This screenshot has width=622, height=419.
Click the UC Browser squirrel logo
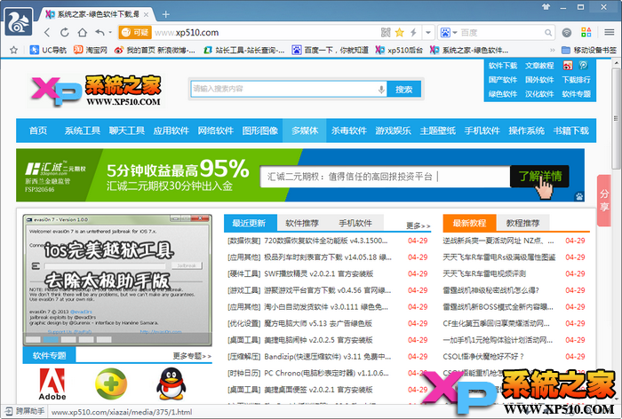click(19, 22)
